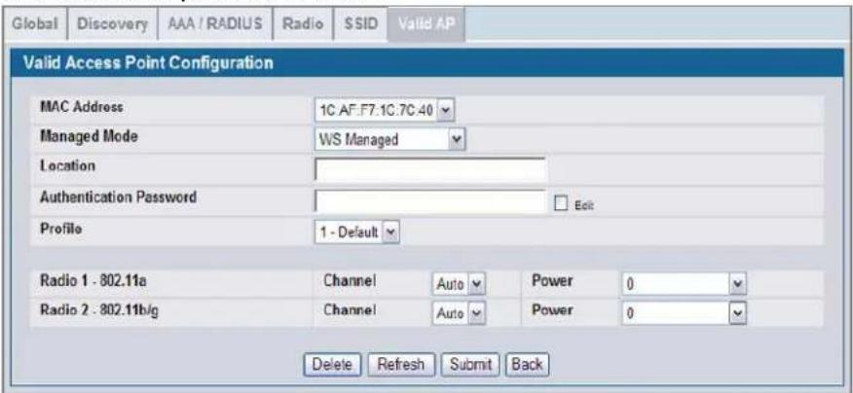Select the Radio tab
The image size is (853, 393).
point(303,25)
